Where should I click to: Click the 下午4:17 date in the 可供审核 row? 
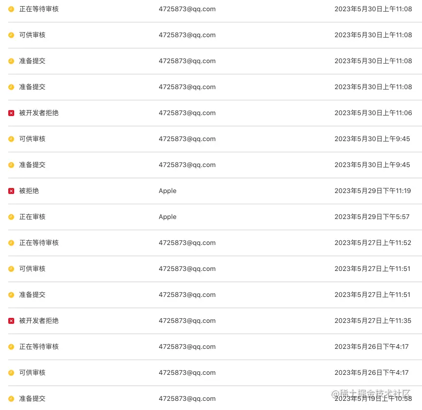pos(372,373)
